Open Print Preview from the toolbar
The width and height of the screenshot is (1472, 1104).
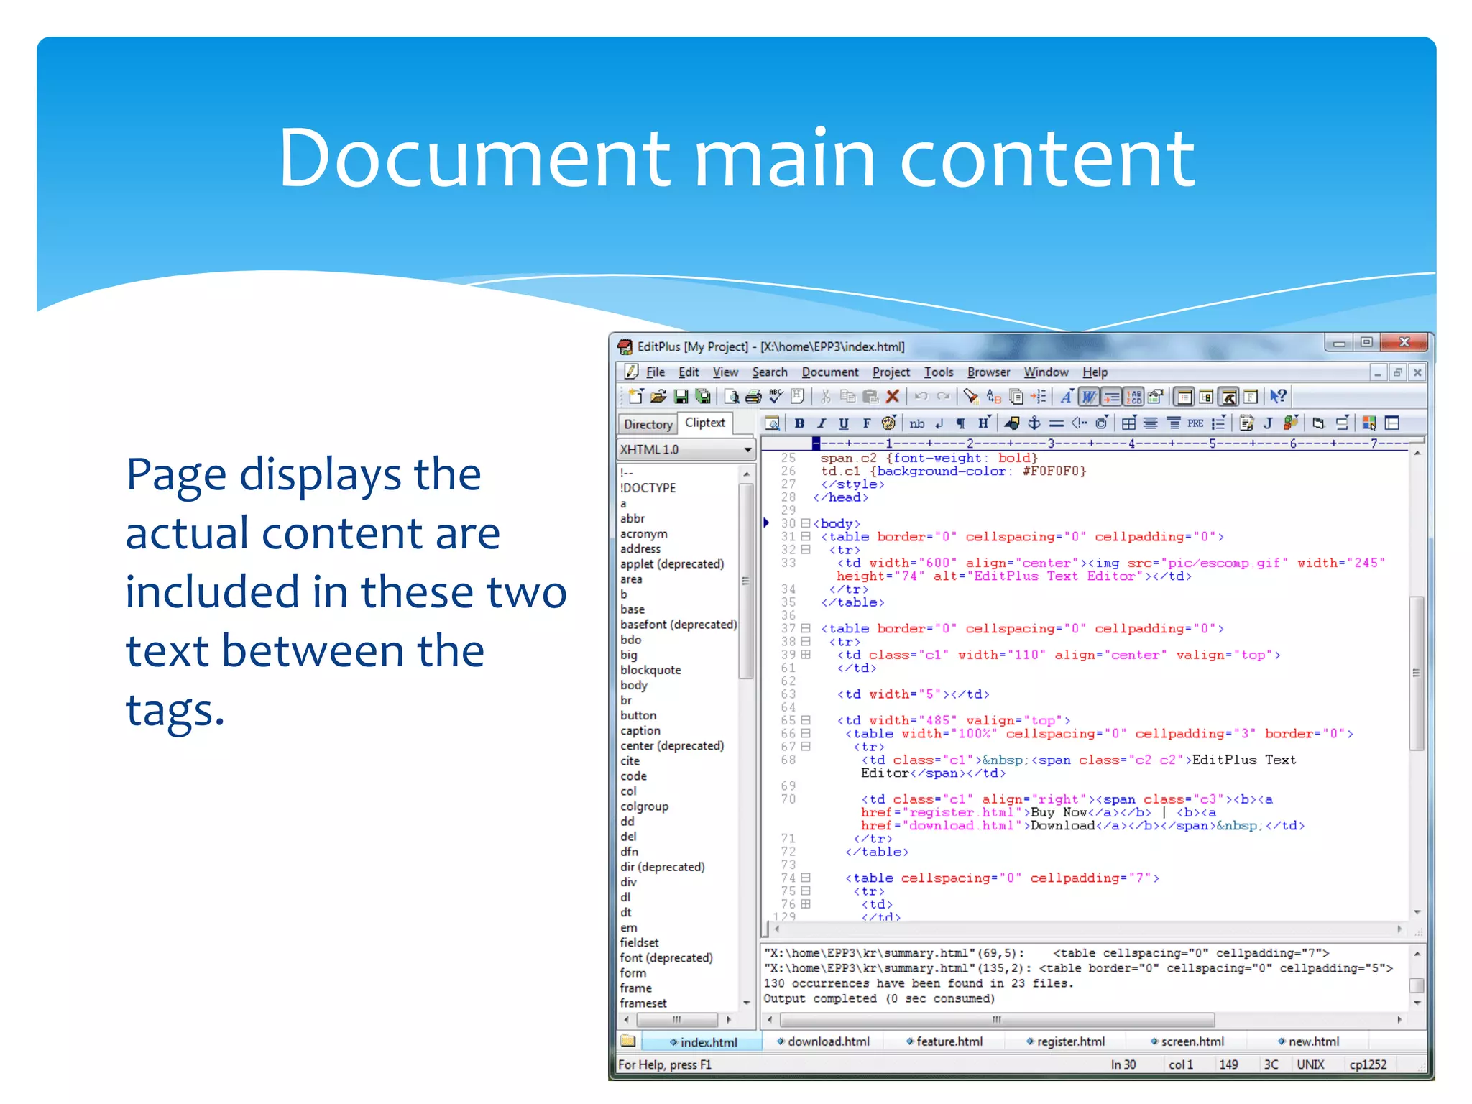[x=731, y=396]
